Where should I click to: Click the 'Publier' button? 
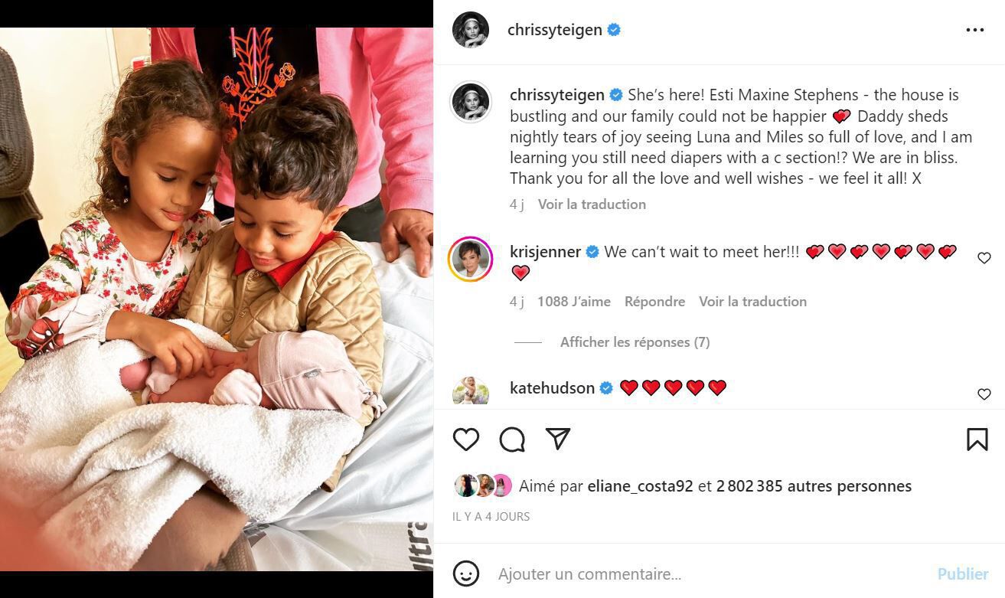pos(963,573)
